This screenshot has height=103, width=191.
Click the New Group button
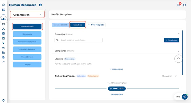click(x=171, y=40)
